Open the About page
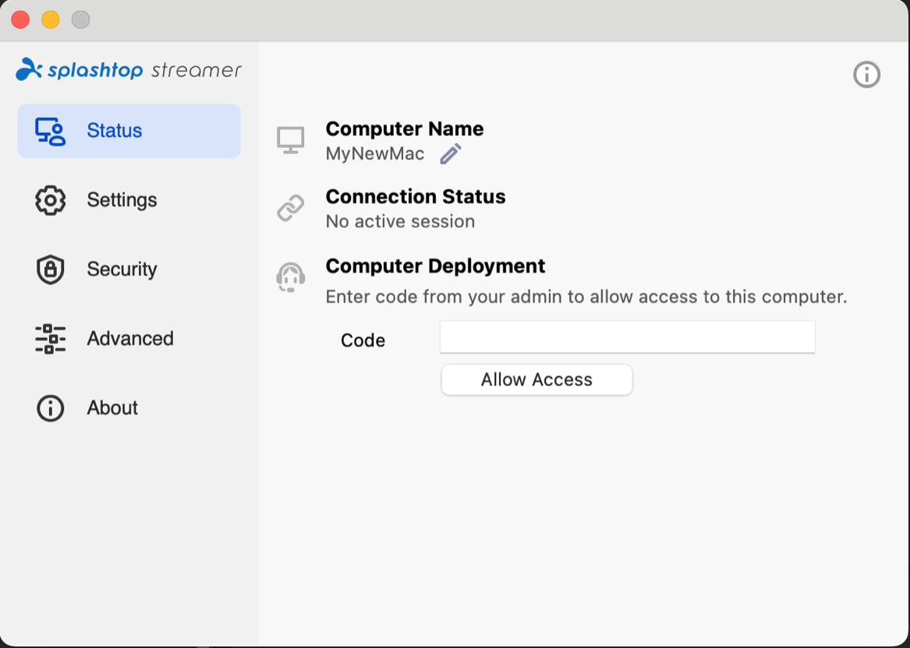Screen dimensions: 910x648 [112, 407]
